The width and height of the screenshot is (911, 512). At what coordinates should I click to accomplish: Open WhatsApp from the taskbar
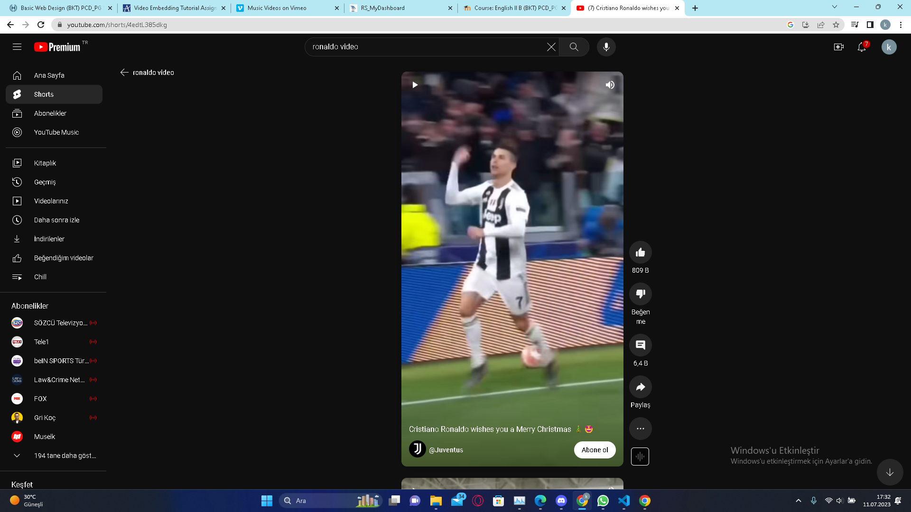tap(603, 501)
